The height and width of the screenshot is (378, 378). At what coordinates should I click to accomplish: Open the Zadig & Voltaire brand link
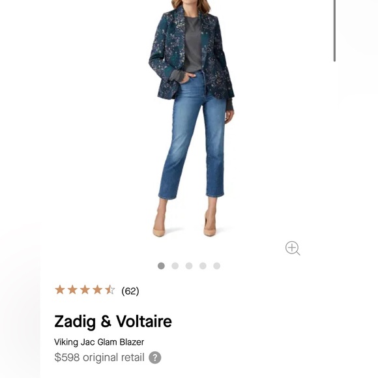(x=113, y=321)
